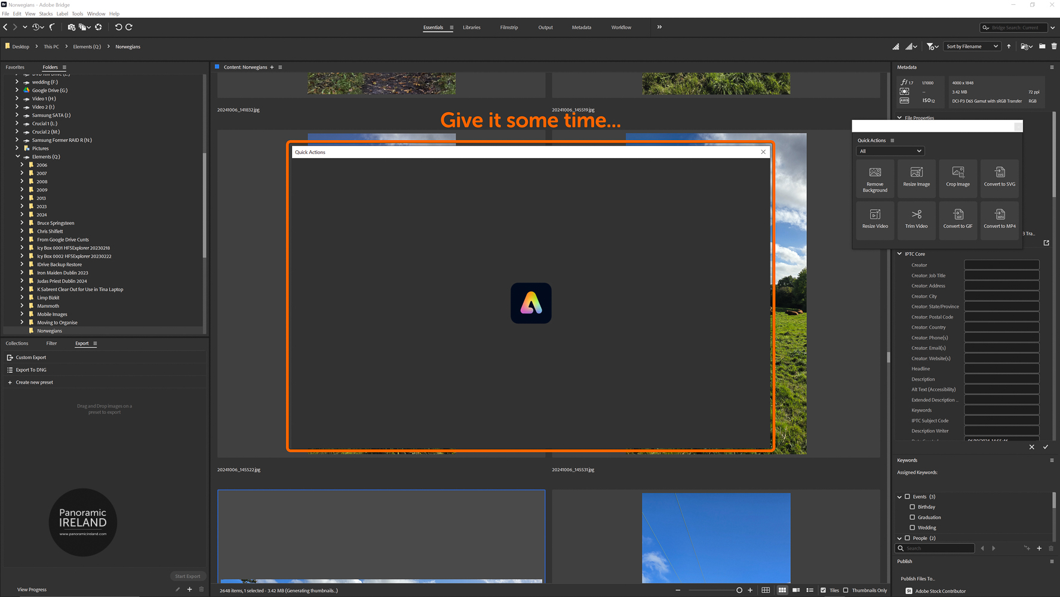Open the Quick Actions All filter dropdown
Image resolution: width=1060 pixels, height=597 pixels.
(890, 151)
